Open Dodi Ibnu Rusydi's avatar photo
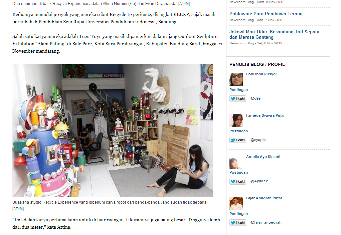The width and height of the screenshot is (341, 235). tap(236, 79)
